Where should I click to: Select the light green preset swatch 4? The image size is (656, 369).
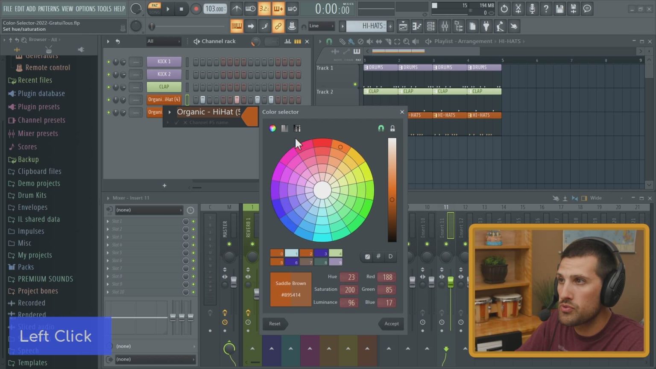[x=335, y=253]
